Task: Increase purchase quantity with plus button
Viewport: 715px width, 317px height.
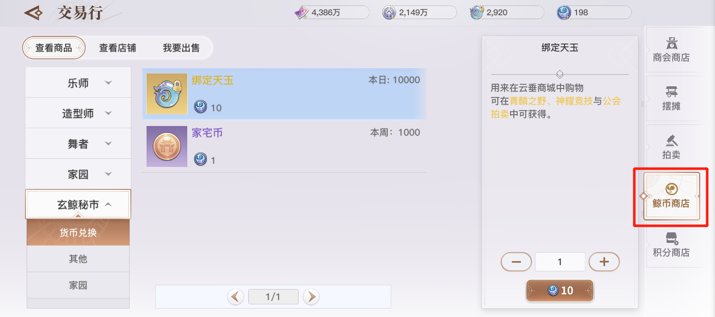Action: click(x=604, y=262)
